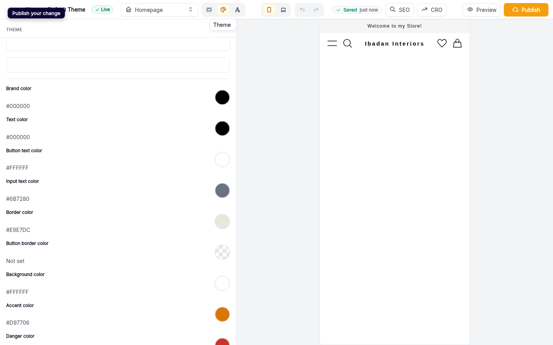Set the Button border color transparent swatch
This screenshot has height=345, width=553.
coord(222,252)
